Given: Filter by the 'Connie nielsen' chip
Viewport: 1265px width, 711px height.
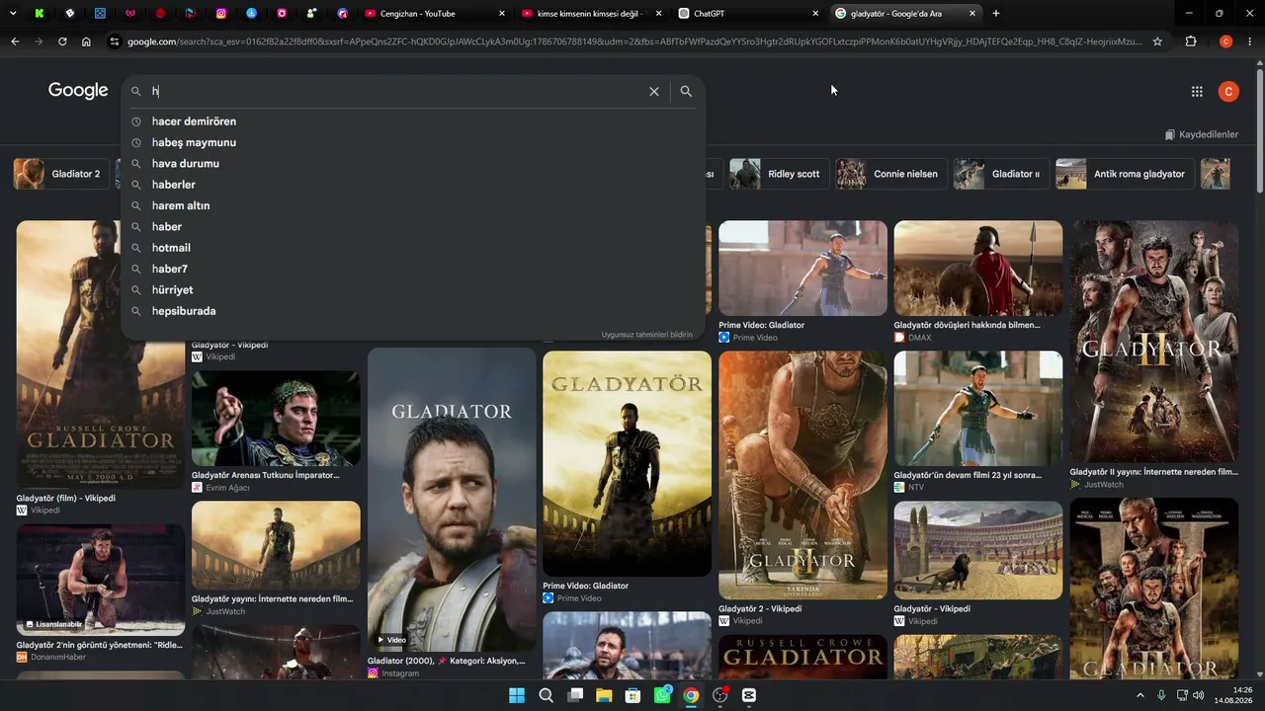Looking at the screenshot, I should (891, 174).
